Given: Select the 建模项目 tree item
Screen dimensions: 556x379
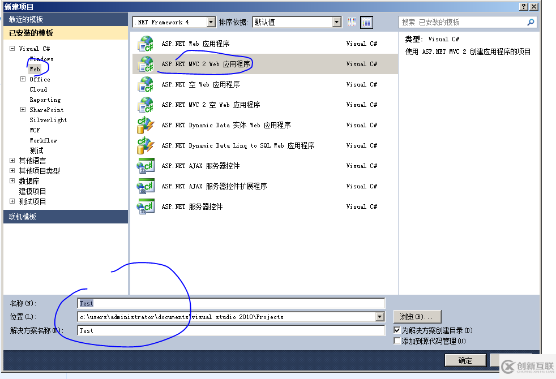Looking at the screenshot, I should 32,191.
